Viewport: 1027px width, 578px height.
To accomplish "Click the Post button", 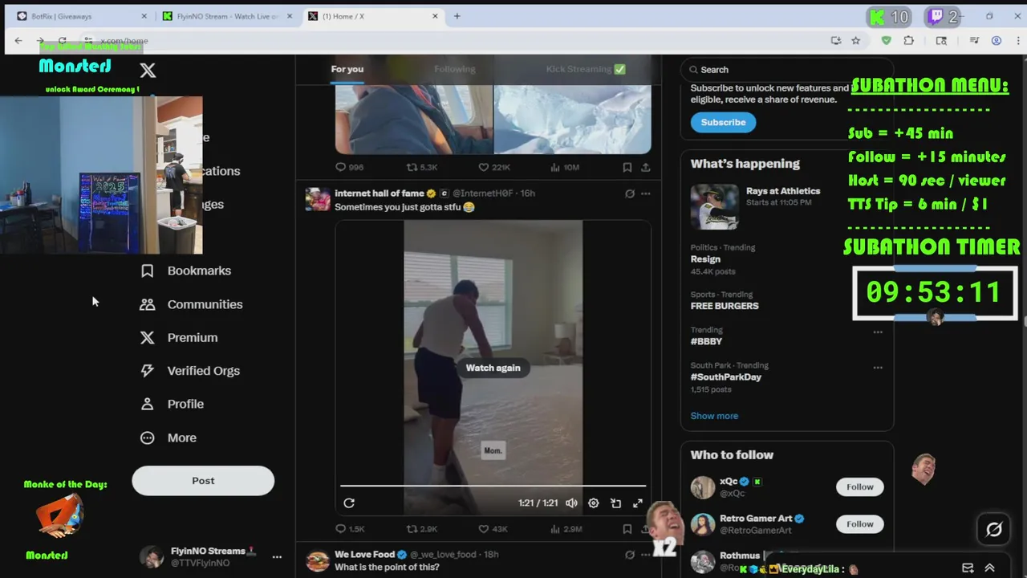I will pyautogui.click(x=203, y=480).
